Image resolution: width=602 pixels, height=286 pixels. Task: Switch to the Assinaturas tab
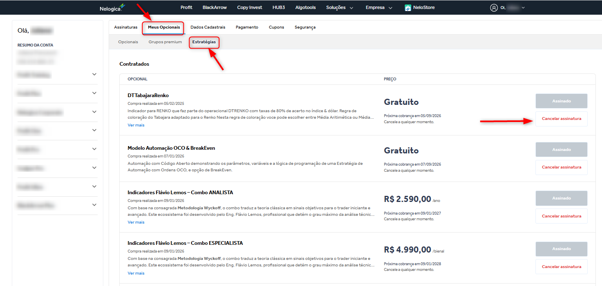click(126, 27)
